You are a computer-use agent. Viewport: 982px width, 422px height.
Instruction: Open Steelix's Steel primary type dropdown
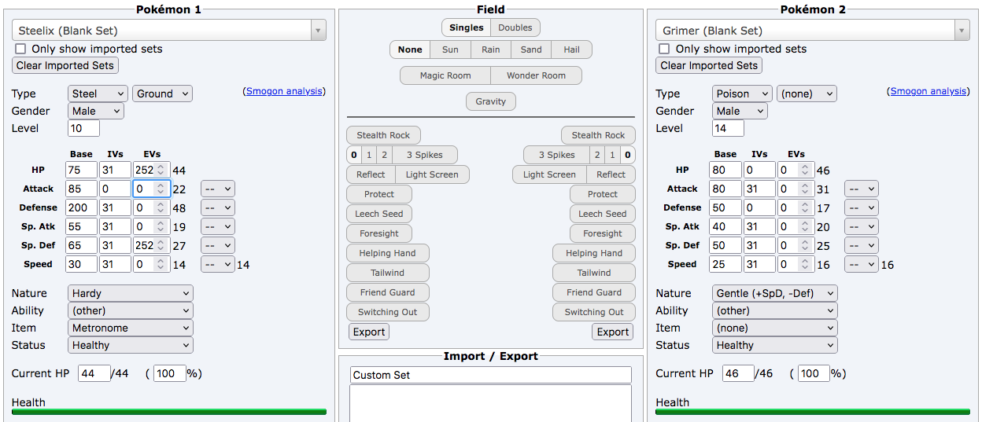98,94
